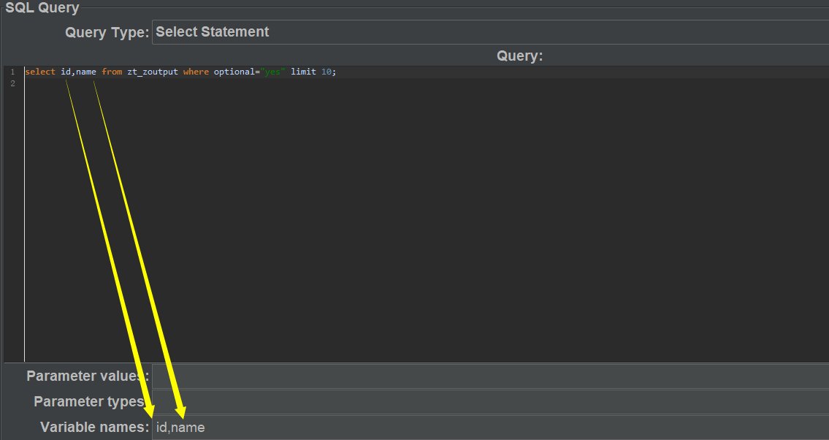Click the 'Query Type:' label
829x440 pixels.
[107, 33]
